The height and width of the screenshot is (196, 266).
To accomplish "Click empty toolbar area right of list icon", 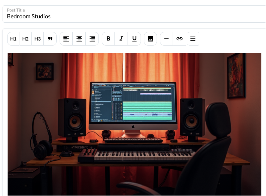I will tap(231, 39).
